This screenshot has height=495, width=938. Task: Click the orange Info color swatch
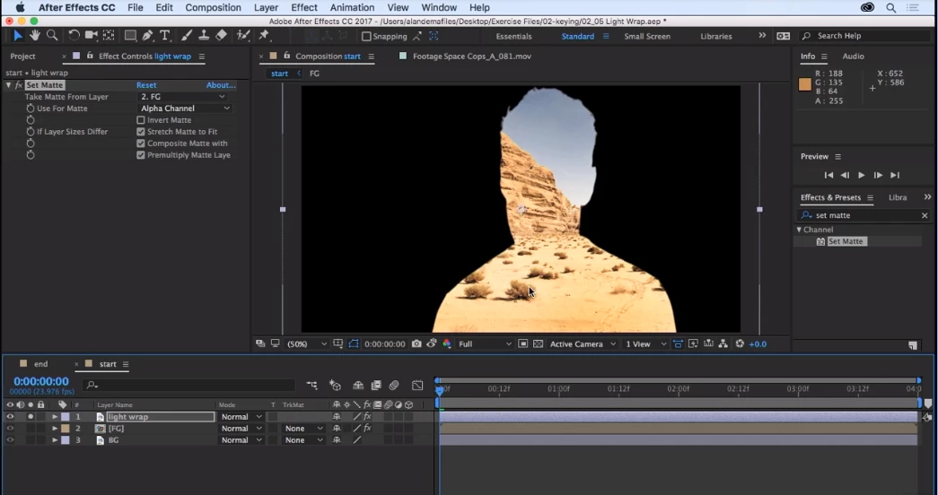coord(805,84)
